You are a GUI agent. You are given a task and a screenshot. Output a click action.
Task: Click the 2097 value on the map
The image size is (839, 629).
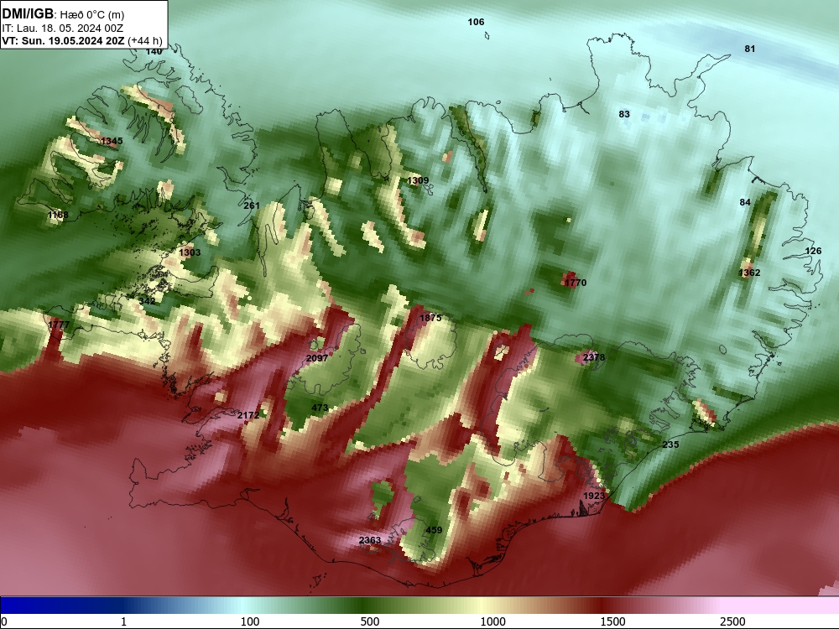click(317, 358)
